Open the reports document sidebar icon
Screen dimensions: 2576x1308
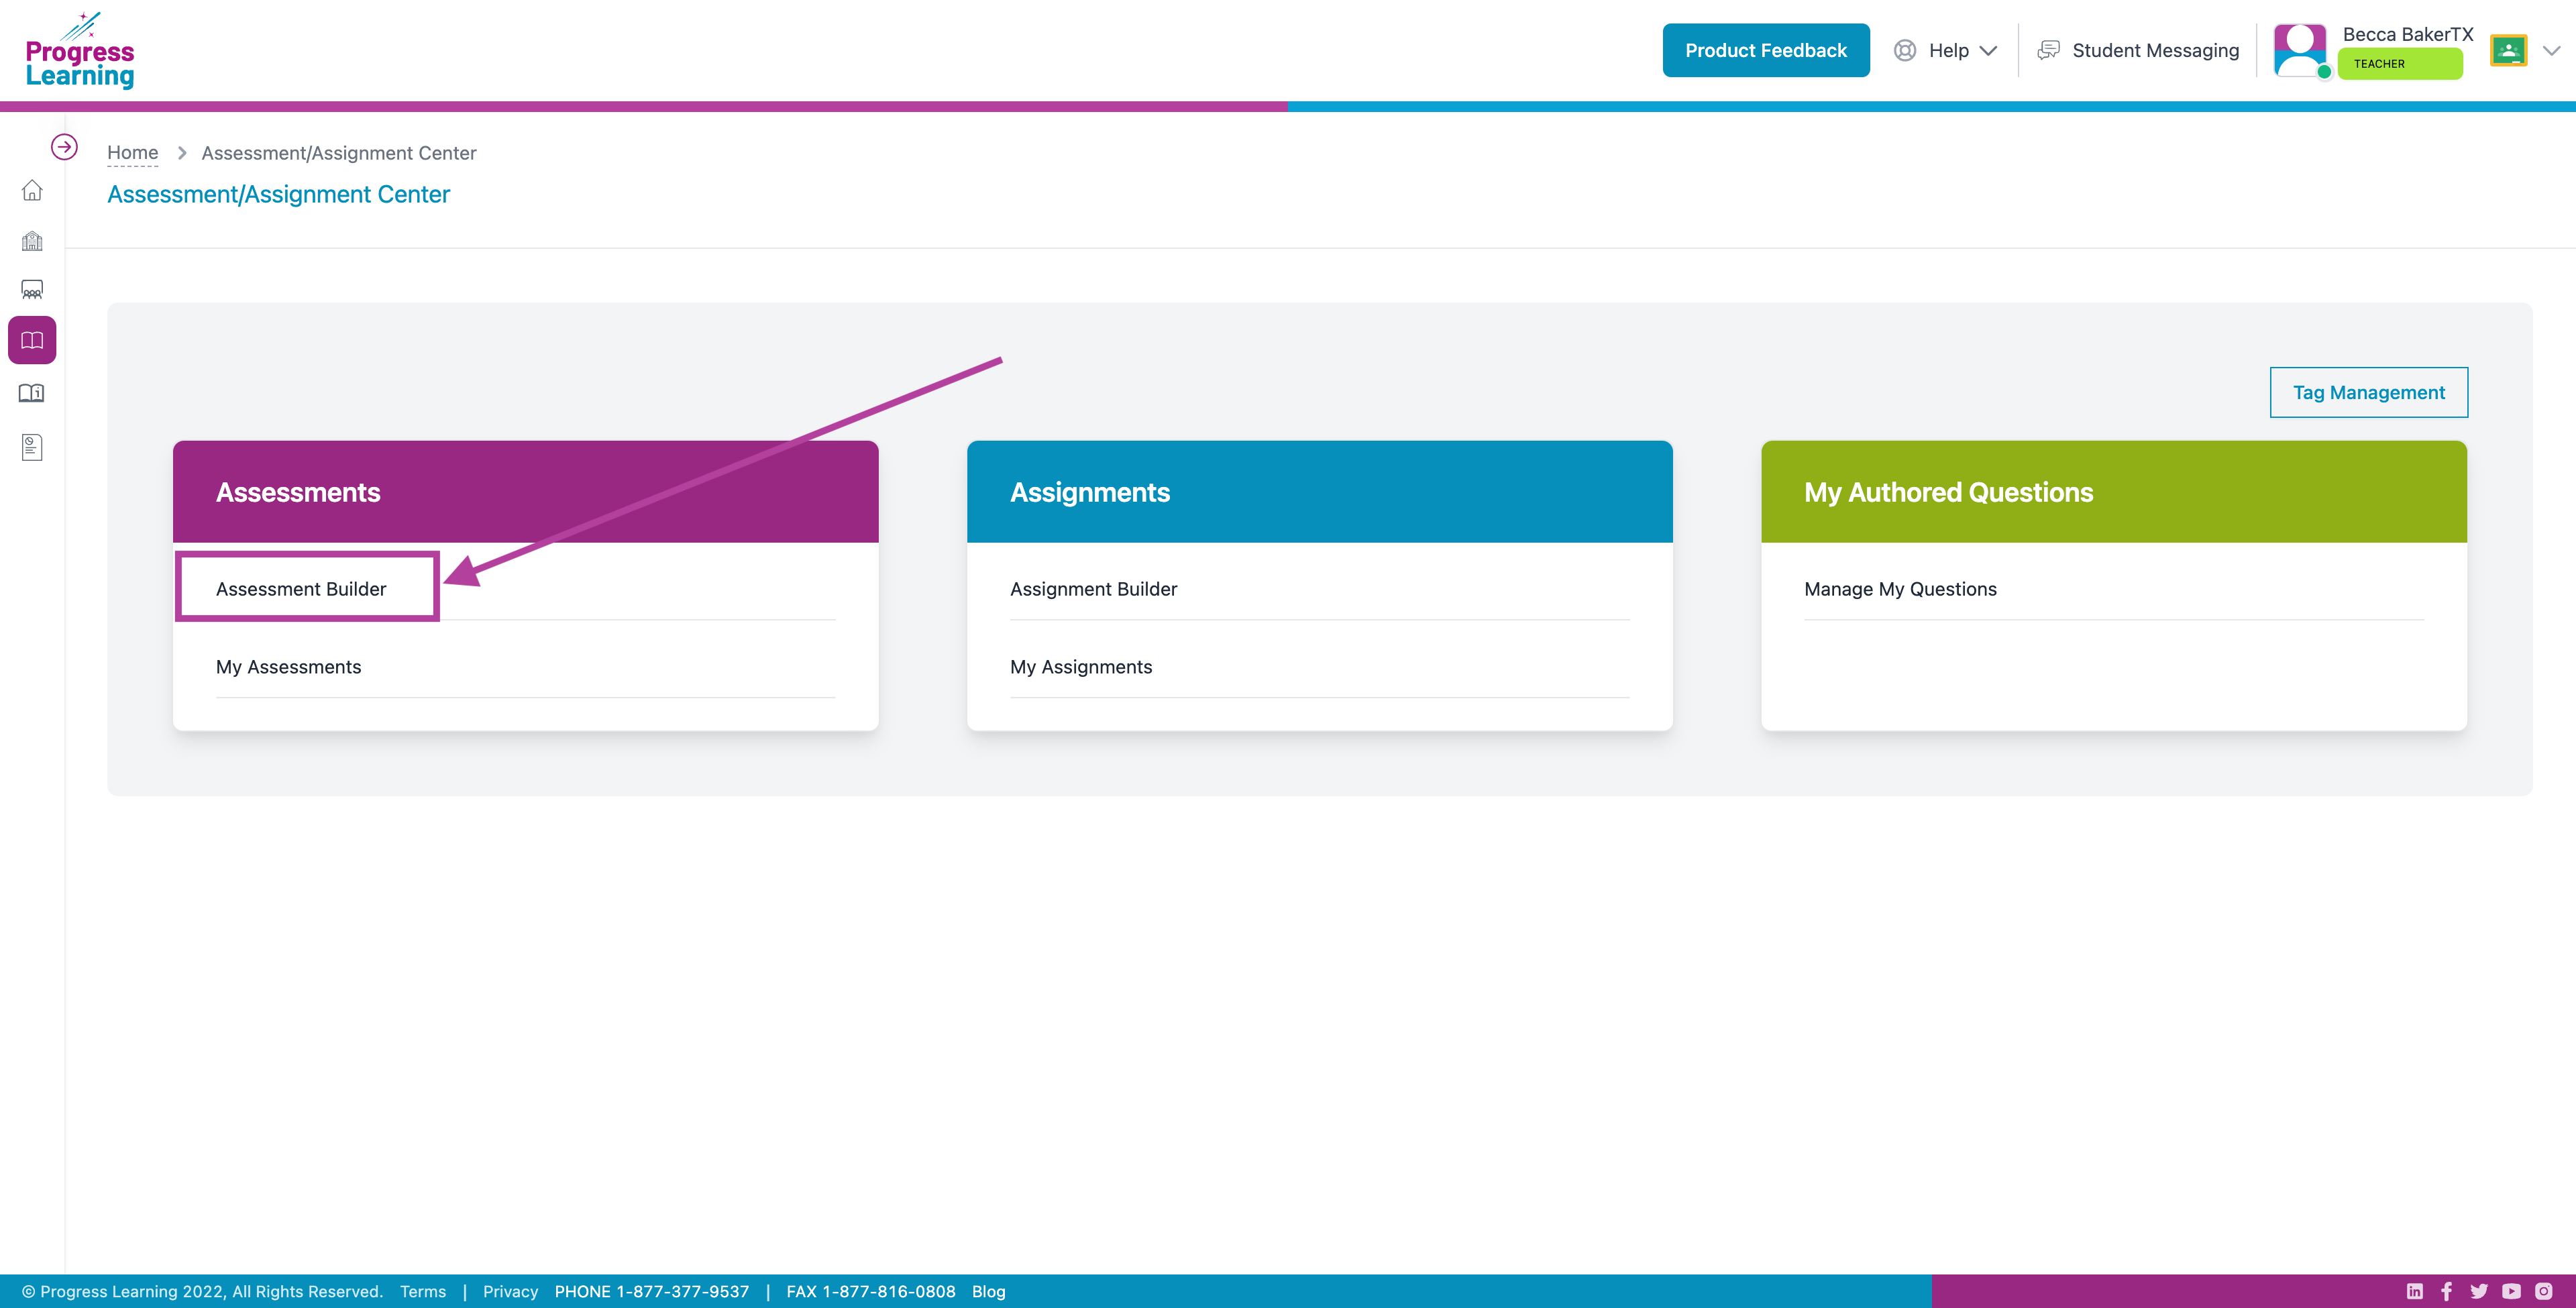coord(32,447)
